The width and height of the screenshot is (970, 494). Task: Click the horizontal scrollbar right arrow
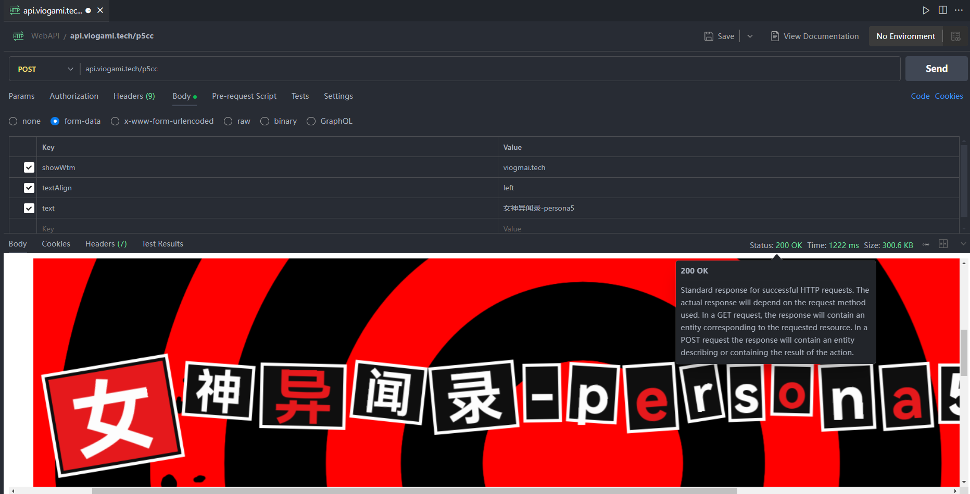pyautogui.click(x=955, y=490)
